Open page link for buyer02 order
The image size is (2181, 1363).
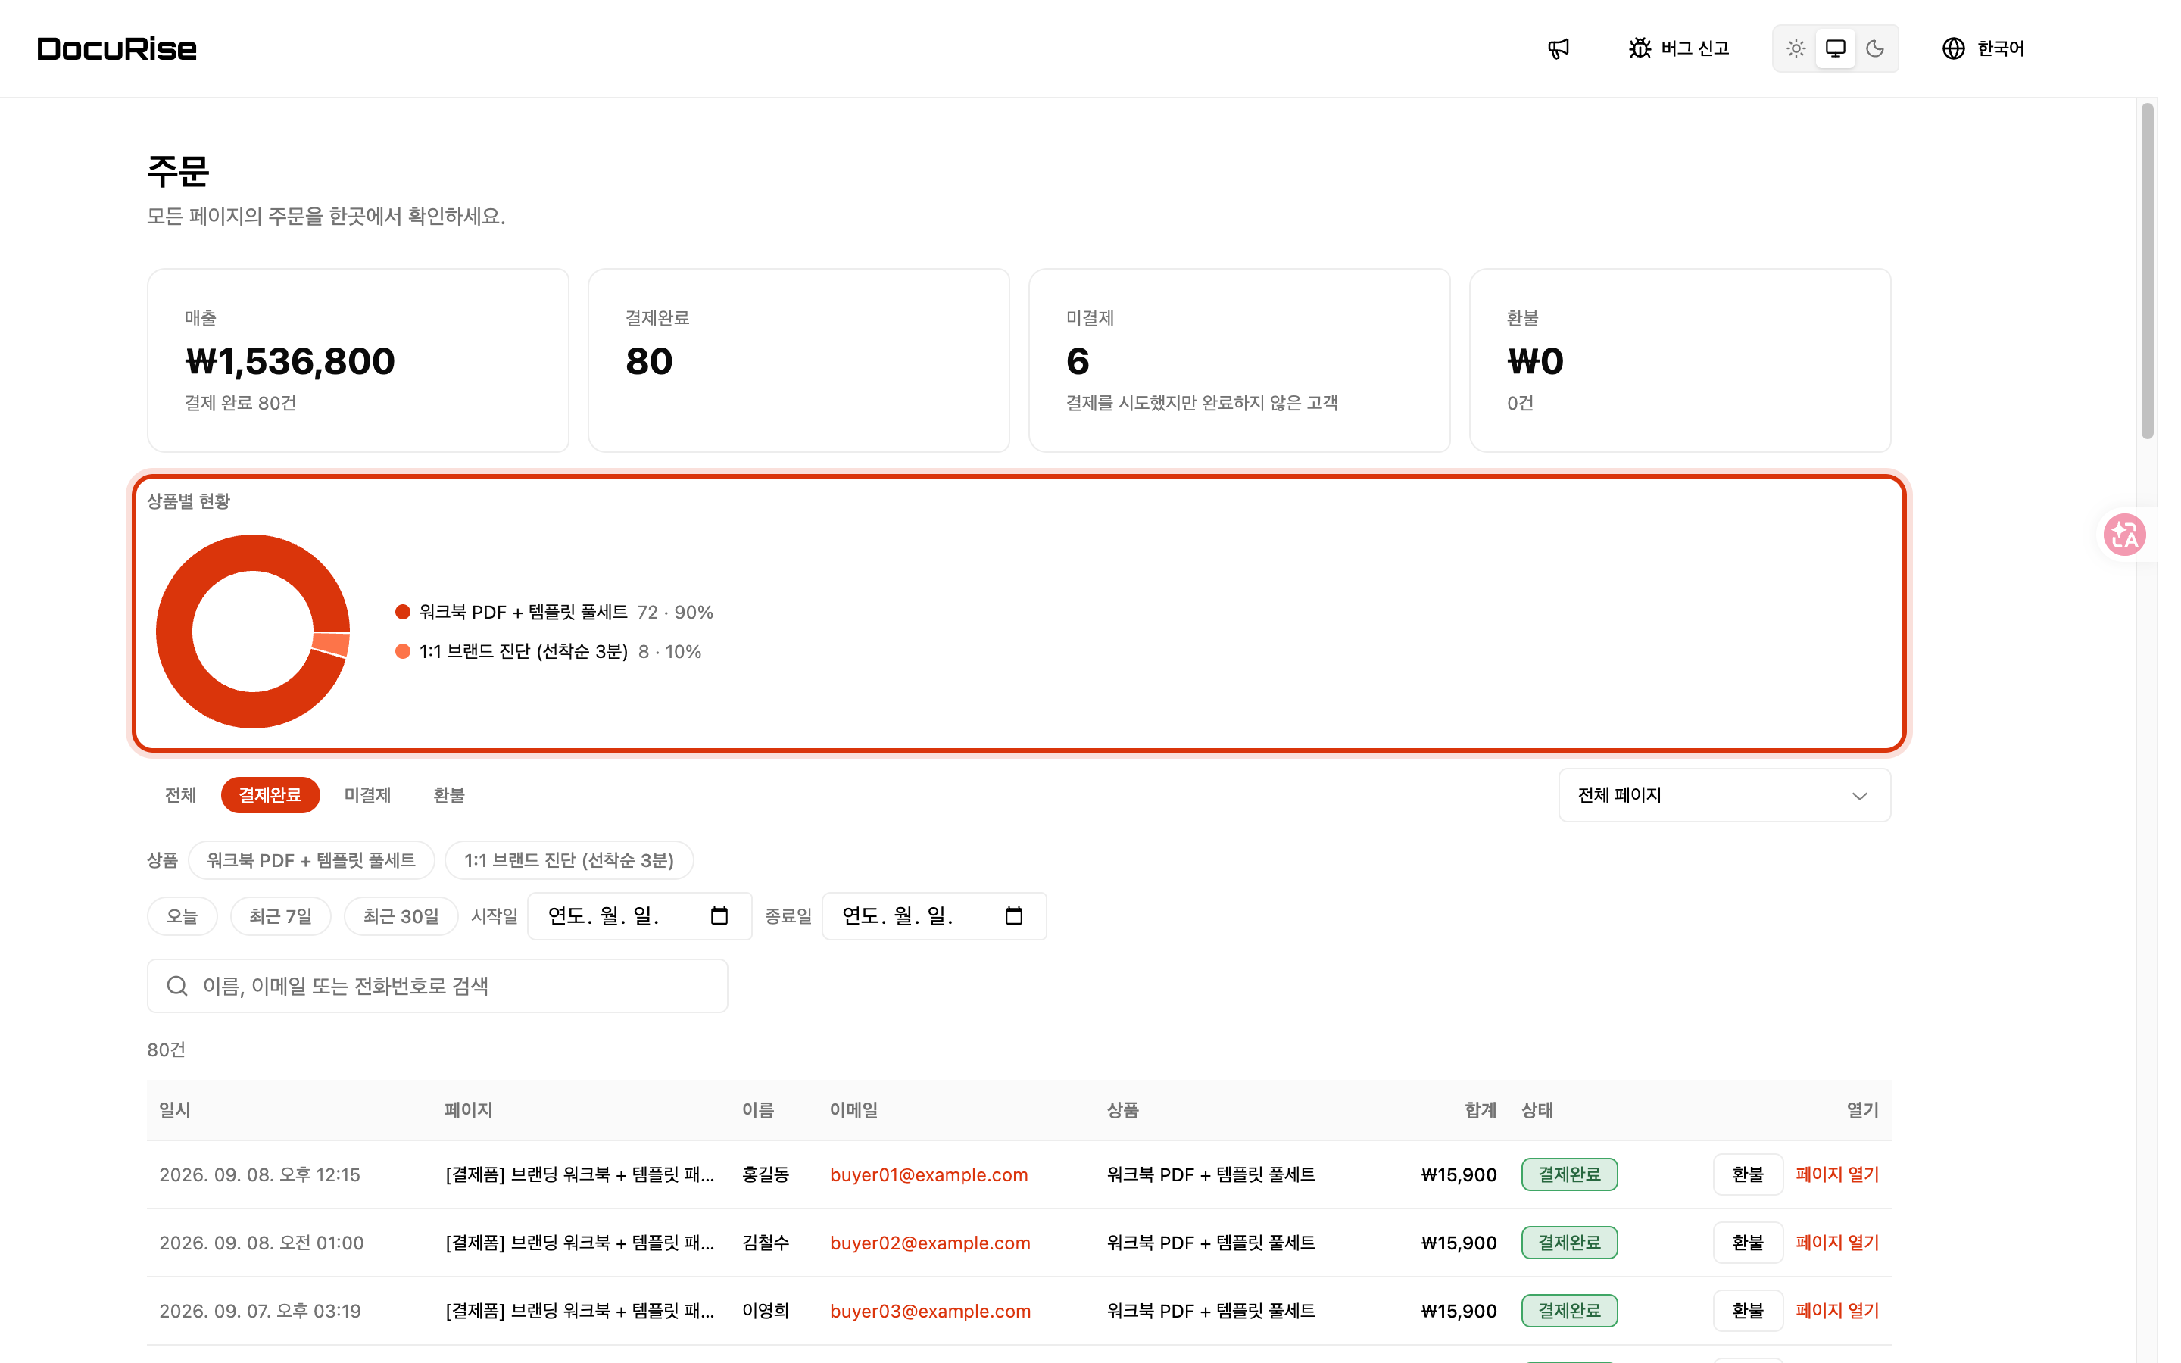tap(1836, 1242)
